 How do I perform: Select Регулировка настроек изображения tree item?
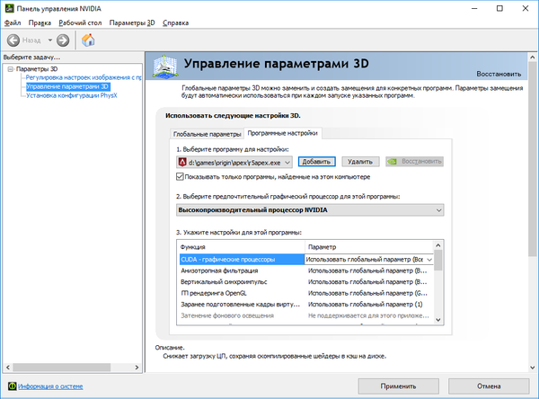[84, 77]
